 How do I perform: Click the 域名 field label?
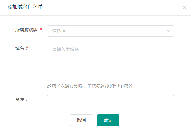click(20, 48)
